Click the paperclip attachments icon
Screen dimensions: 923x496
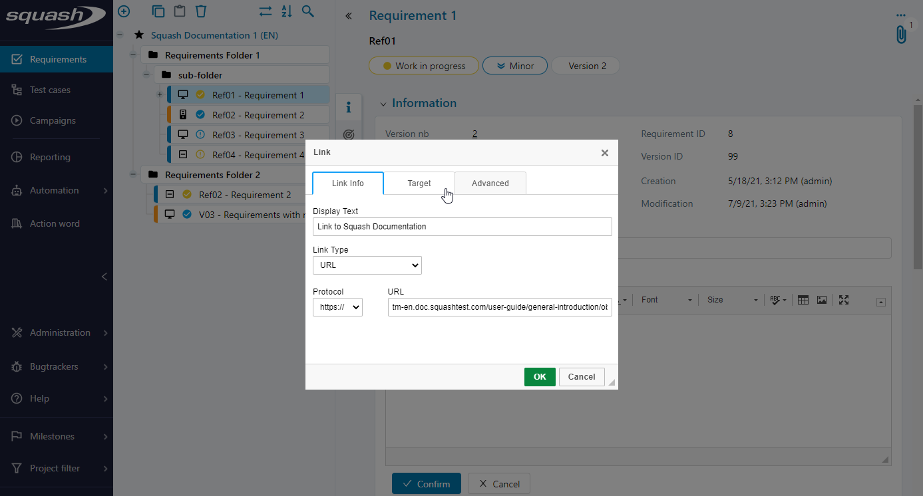pyautogui.click(x=901, y=35)
